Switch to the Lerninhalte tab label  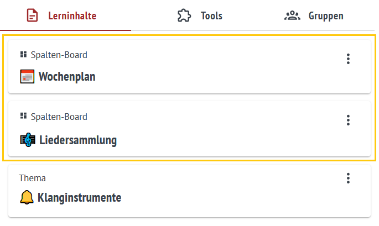point(72,15)
